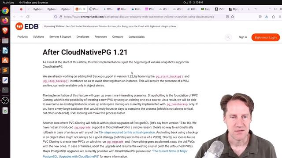Screen dimensions: 282x158
Task: Show site security info via the padlock icon
Action: tap(61, 17)
